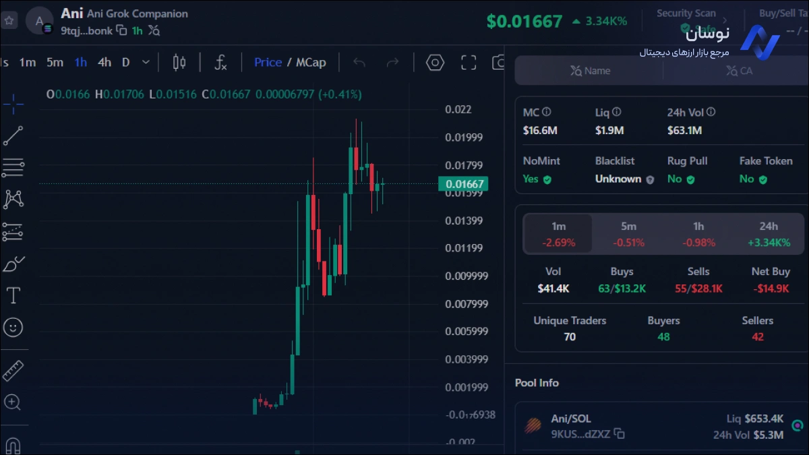The width and height of the screenshot is (809, 455).
Task: Select the 1m chart timeframe
Action: [27, 63]
